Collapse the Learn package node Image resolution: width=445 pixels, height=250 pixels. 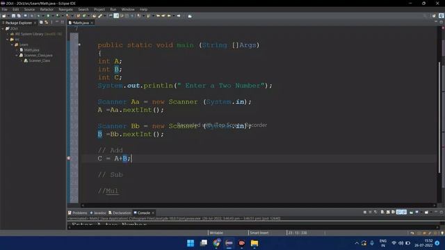click(x=13, y=44)
